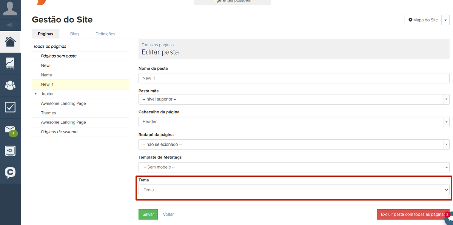Screen dimensions: 453x225
Task: Switch to the Blog tab
Action: pos(74,34)
